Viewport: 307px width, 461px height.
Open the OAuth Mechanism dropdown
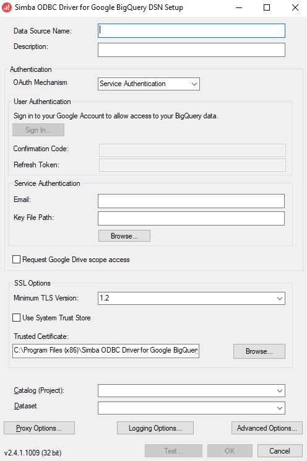pos(149,84)
